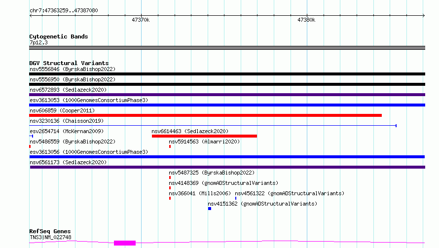
Task: Click the blue bar under esv3613053
Action: pos(227,105)
